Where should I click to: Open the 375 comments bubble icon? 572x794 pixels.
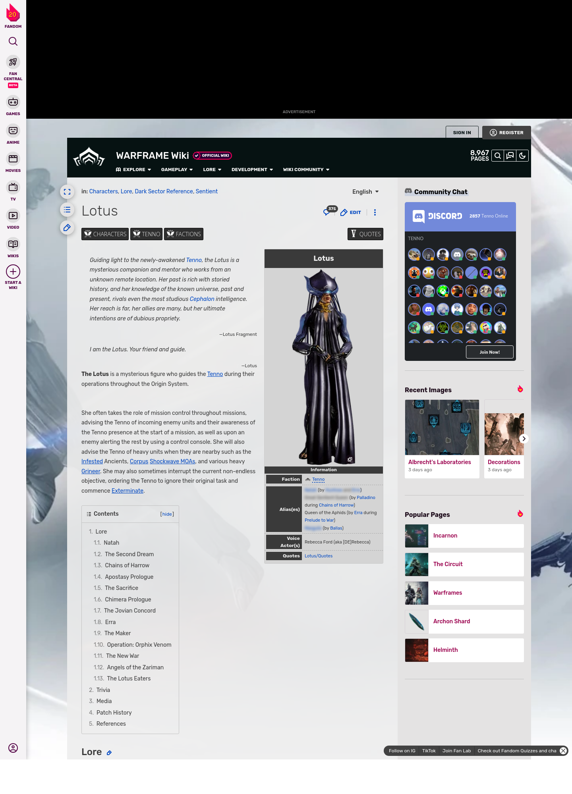tap(329, 211)
